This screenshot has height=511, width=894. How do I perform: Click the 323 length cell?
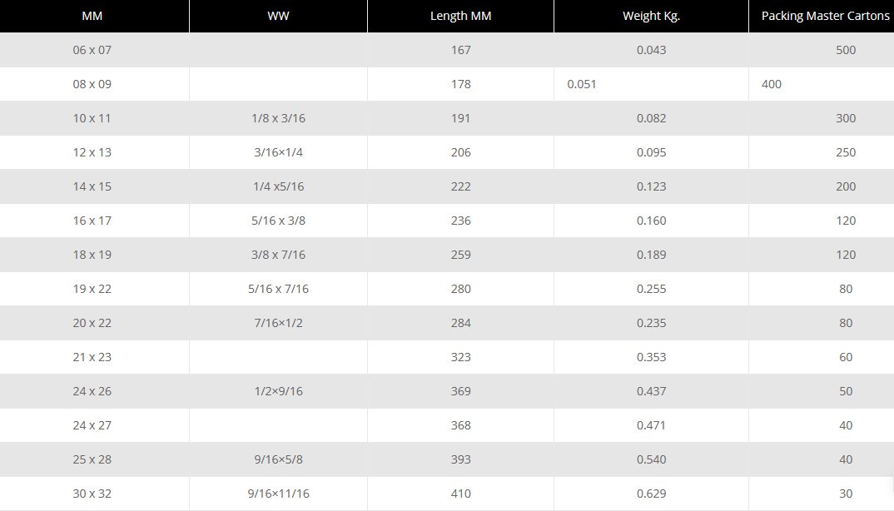tap(460, 357)
